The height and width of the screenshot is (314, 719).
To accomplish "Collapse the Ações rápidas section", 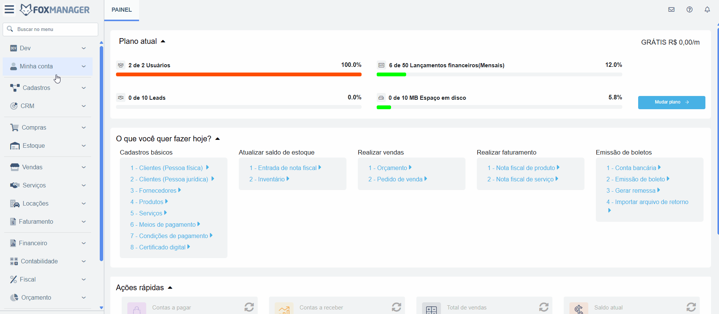I will [170, 288].
